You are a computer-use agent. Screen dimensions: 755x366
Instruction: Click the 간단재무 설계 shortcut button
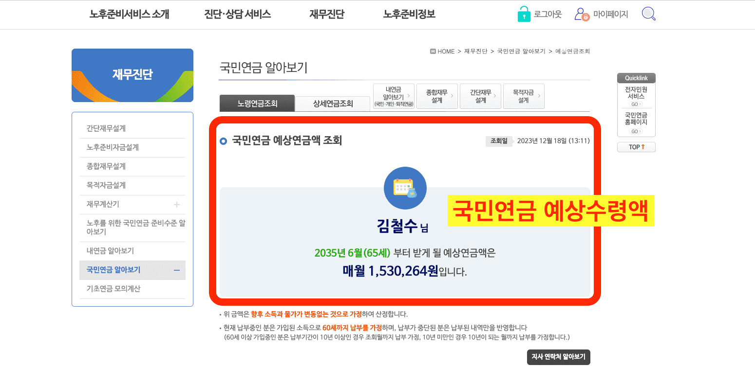480,96
